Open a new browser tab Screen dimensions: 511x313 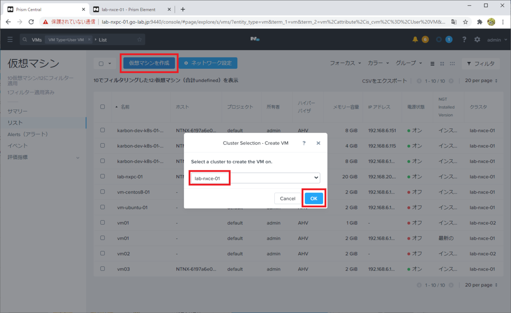click(x=183, y=9)
